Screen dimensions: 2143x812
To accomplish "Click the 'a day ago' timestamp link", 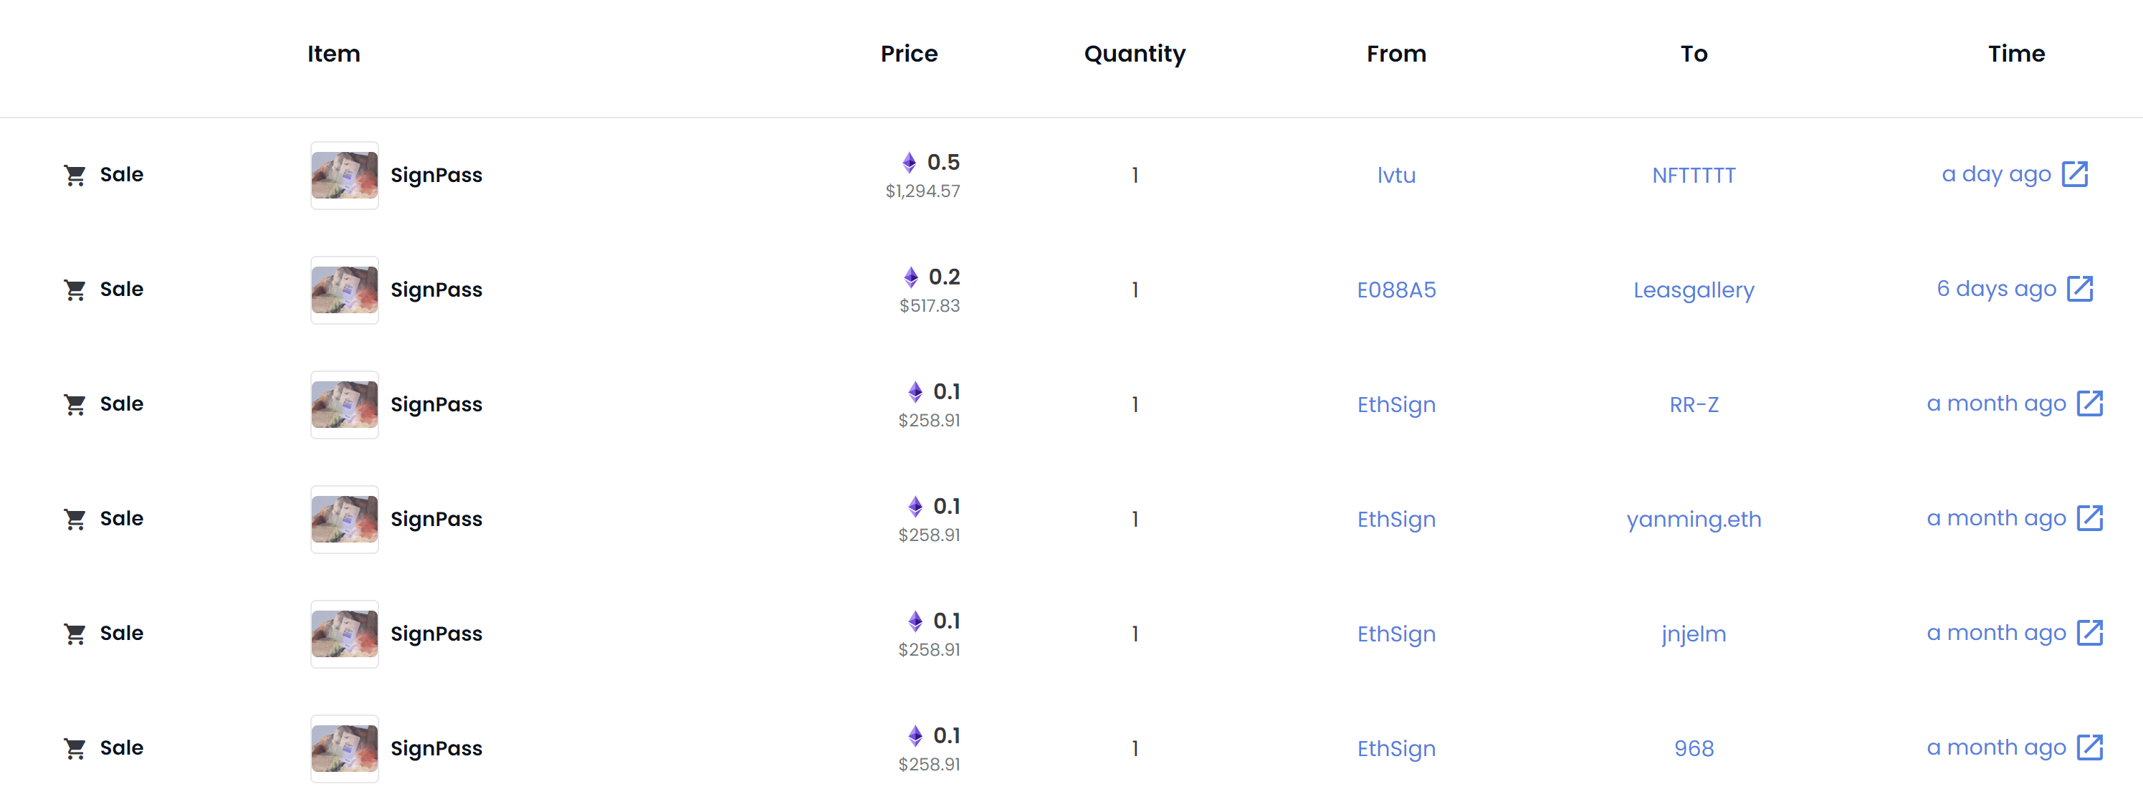I will [x=1996, y=176].
